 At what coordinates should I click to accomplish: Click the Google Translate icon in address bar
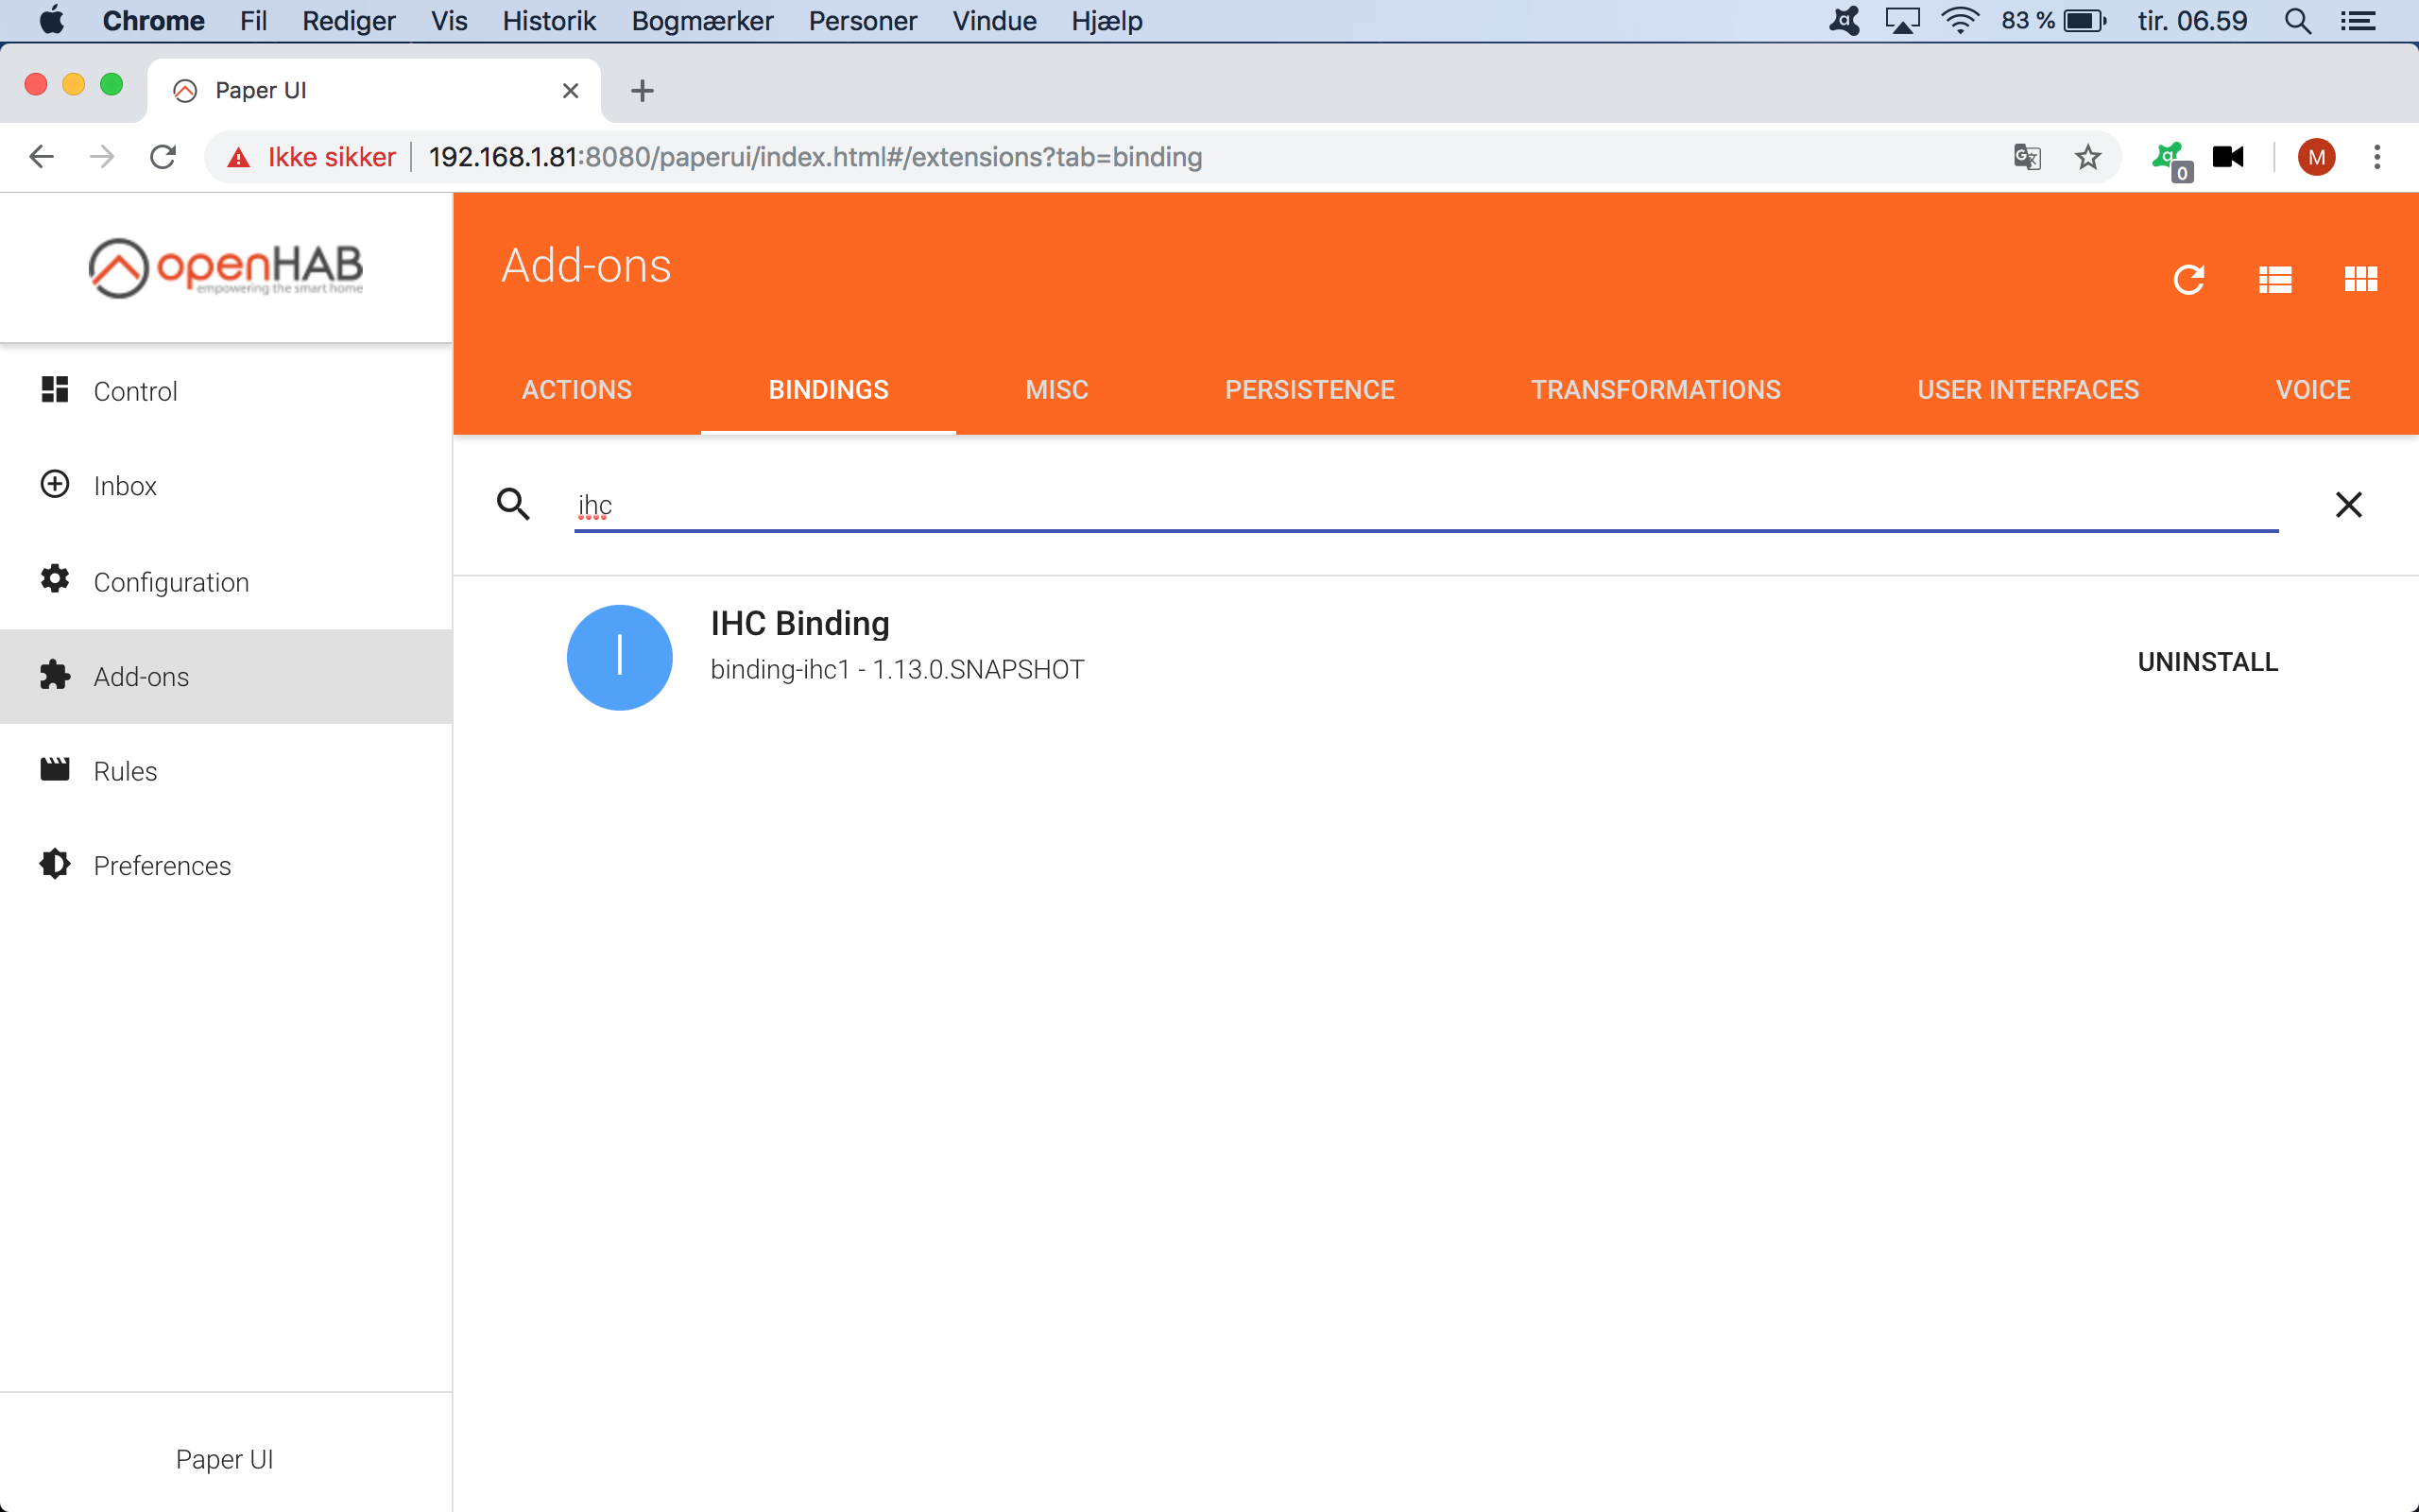2026,157
